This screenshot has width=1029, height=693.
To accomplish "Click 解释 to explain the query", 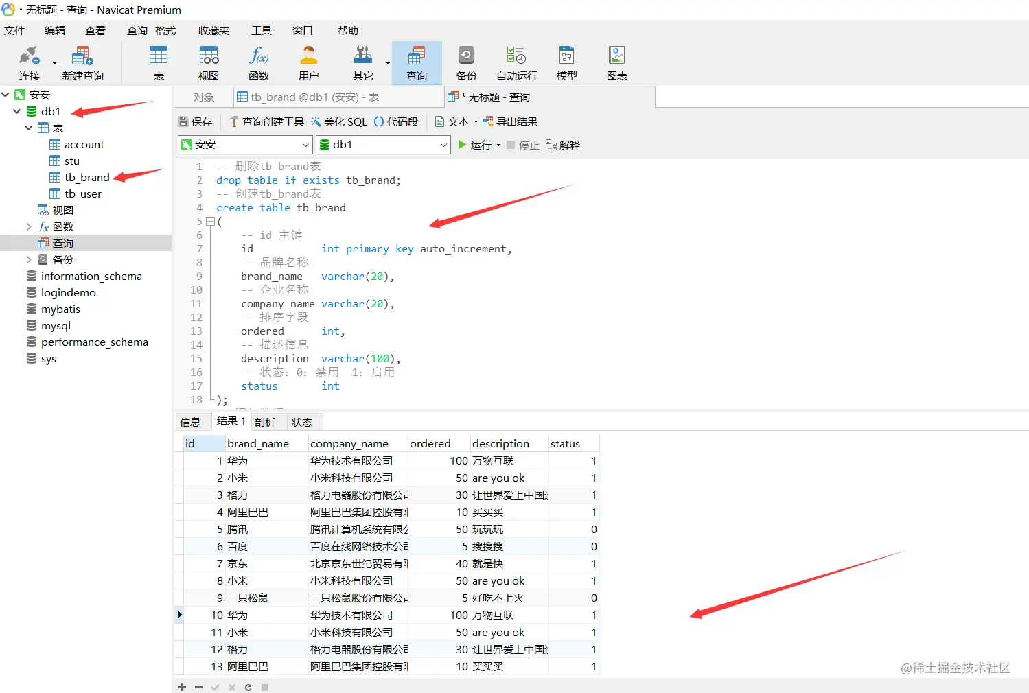I will click(x=563, y=145).
